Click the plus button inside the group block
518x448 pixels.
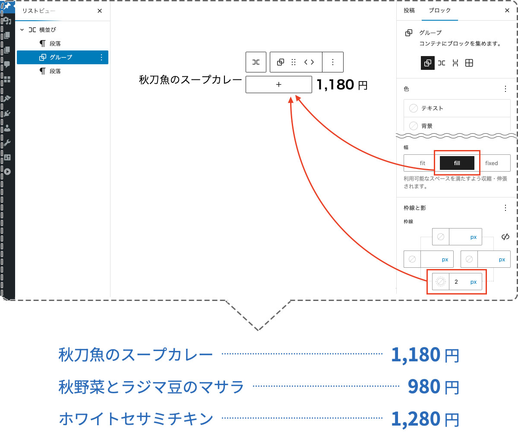[278, 84]
